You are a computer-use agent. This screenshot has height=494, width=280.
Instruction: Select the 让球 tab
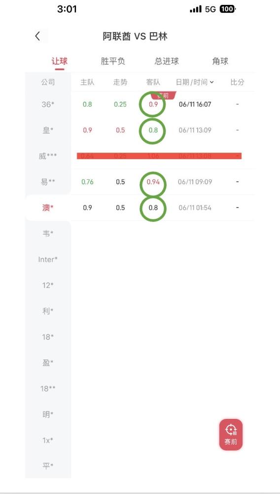pos(59,61)
